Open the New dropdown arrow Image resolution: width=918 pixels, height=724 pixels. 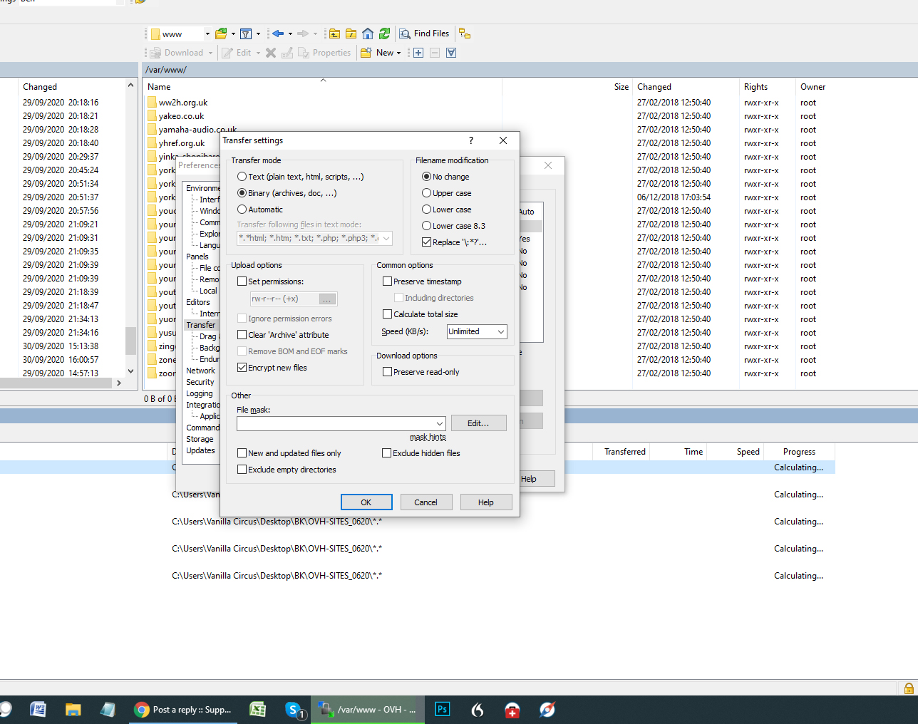coord(399,53)
